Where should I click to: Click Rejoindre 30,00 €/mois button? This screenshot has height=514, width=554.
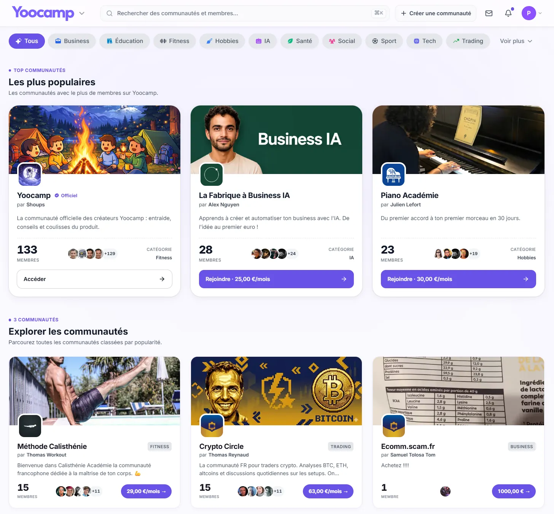458,279
